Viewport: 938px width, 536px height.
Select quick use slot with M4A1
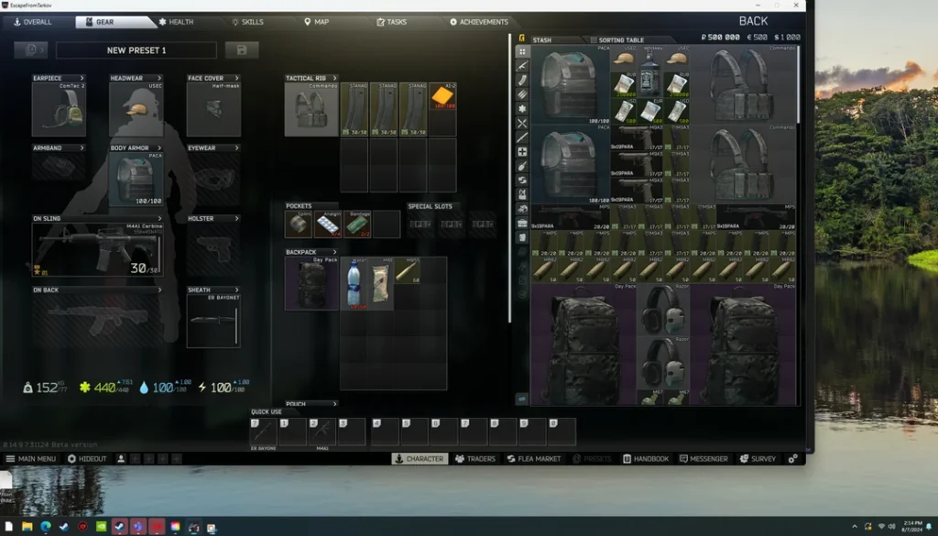322,432
